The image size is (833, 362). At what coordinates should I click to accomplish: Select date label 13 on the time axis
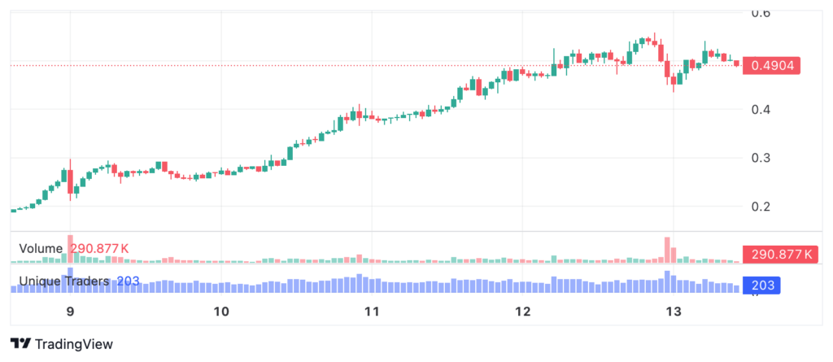pyautogui.click(x=674, y=311)
